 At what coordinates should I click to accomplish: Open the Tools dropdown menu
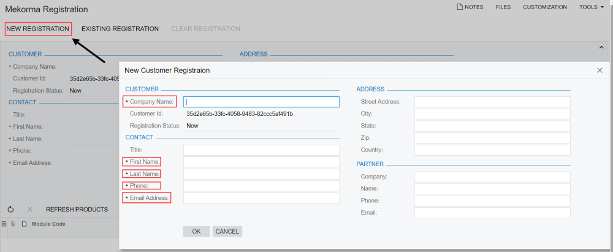tap(591, 7)
